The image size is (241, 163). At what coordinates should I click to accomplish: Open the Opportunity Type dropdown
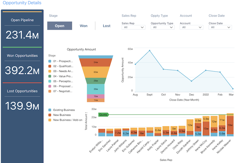162,27
